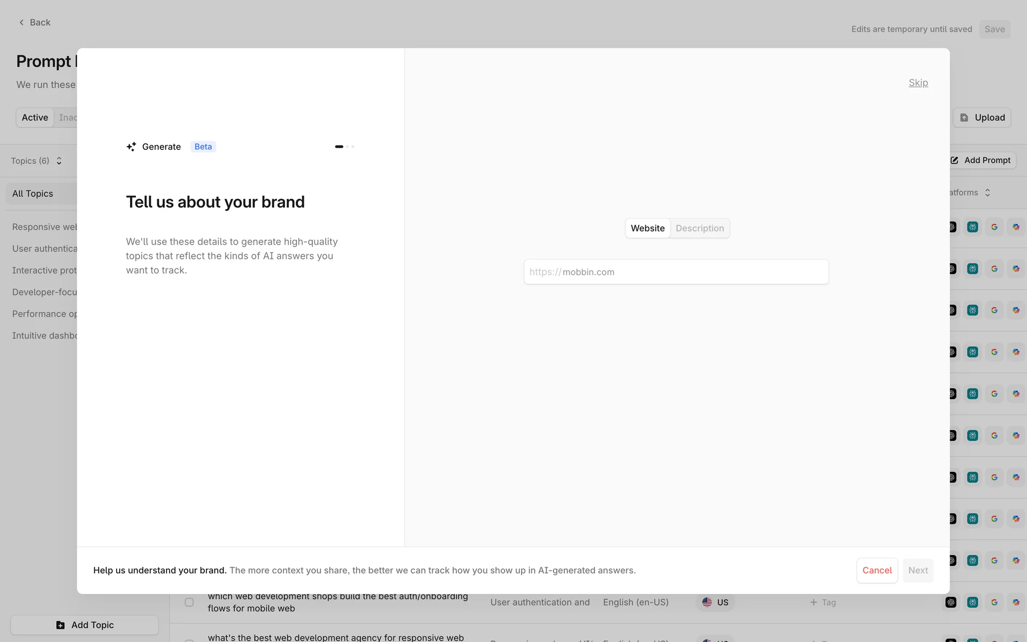Open the Platforms column sort chevron

click(x=987, y=193)
